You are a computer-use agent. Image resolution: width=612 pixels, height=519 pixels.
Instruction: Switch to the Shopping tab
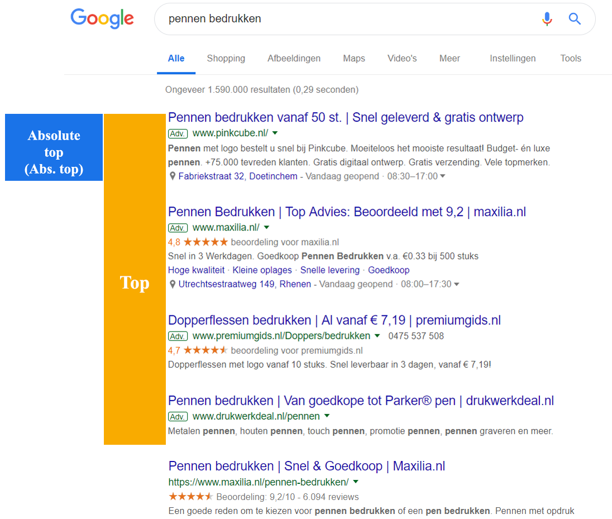click(x=226, y=59)
